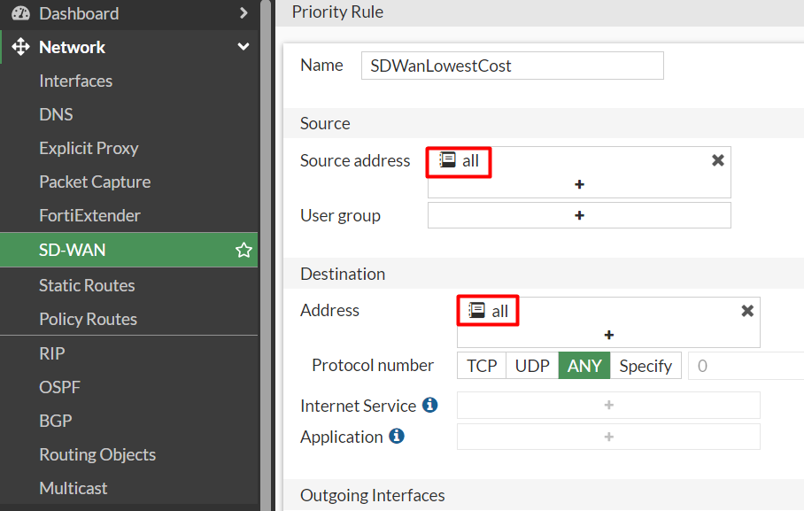Go to Policy Routes
The width and height of the screenshot is (804, 511).
(x=89, y=319)
